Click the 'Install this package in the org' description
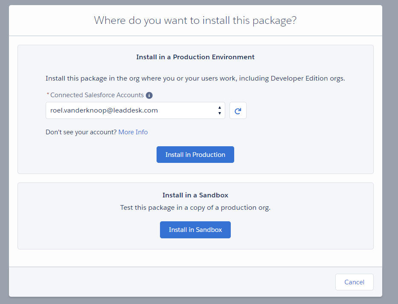The height and width of the screenshot is (304, 398). click(195, 78)
